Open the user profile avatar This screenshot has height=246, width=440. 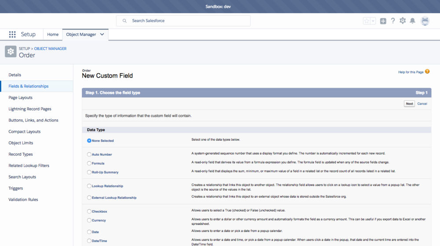pos(425,21)
